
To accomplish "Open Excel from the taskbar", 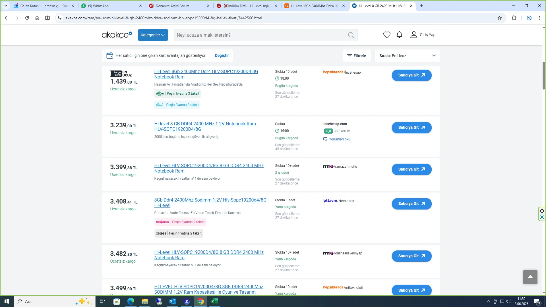I will point(214,301).
